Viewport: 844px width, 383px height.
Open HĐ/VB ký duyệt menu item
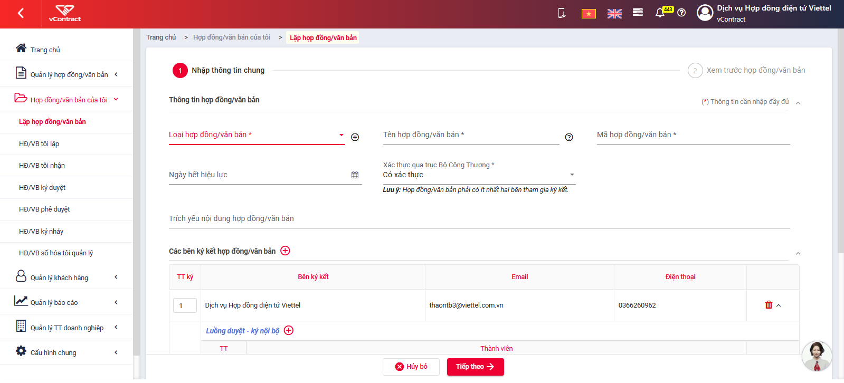(42, 188)
